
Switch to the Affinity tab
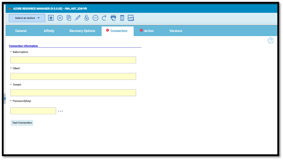(49, 31)
